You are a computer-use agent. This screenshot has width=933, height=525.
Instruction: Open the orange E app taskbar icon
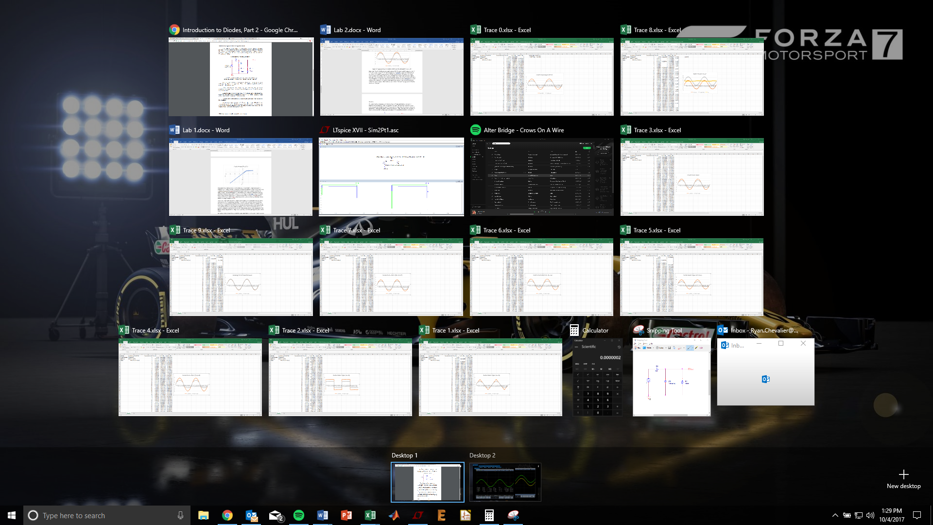(442, 515)
